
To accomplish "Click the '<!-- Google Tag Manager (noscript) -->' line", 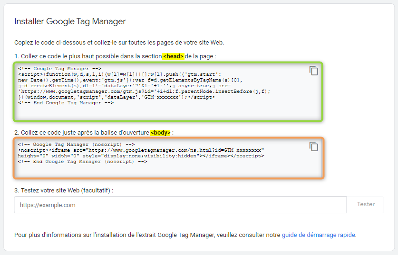I will (77, 145).
